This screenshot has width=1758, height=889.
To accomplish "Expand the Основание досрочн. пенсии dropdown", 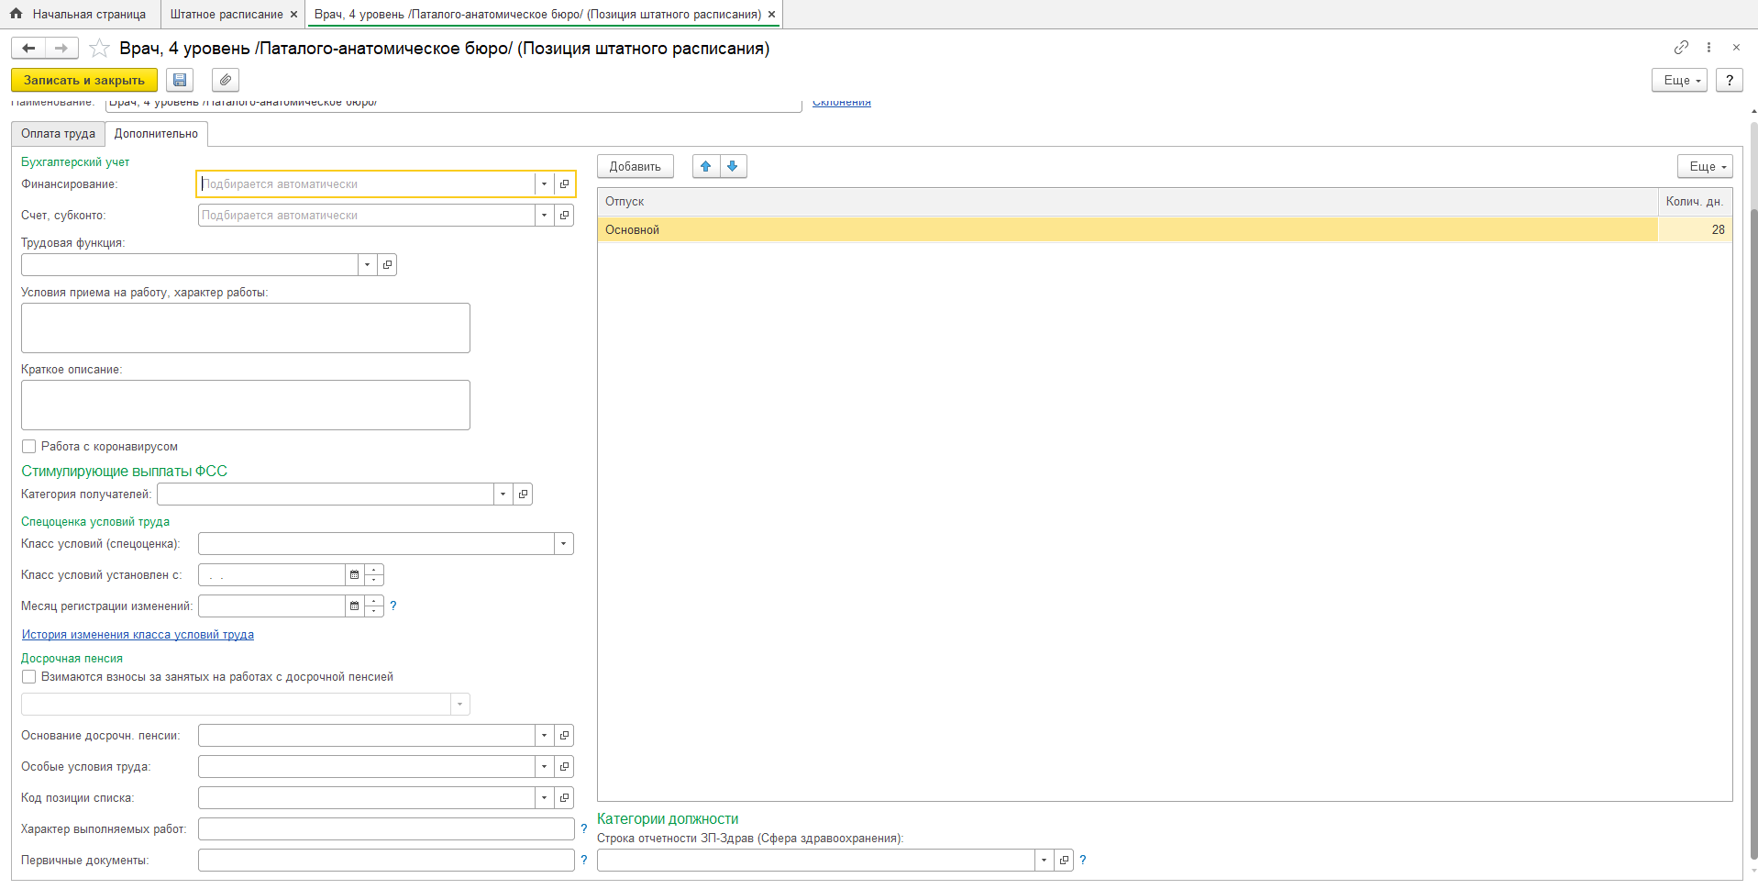I will tap(545, 736).
